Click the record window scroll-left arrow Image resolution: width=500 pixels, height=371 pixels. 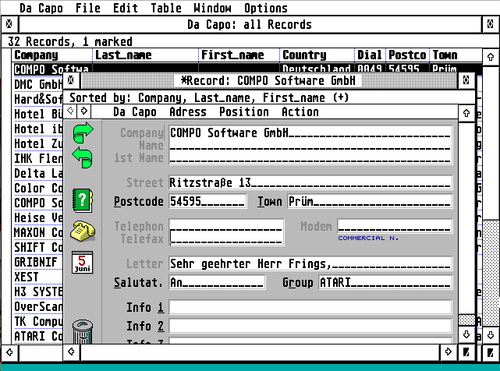(72, 352)
